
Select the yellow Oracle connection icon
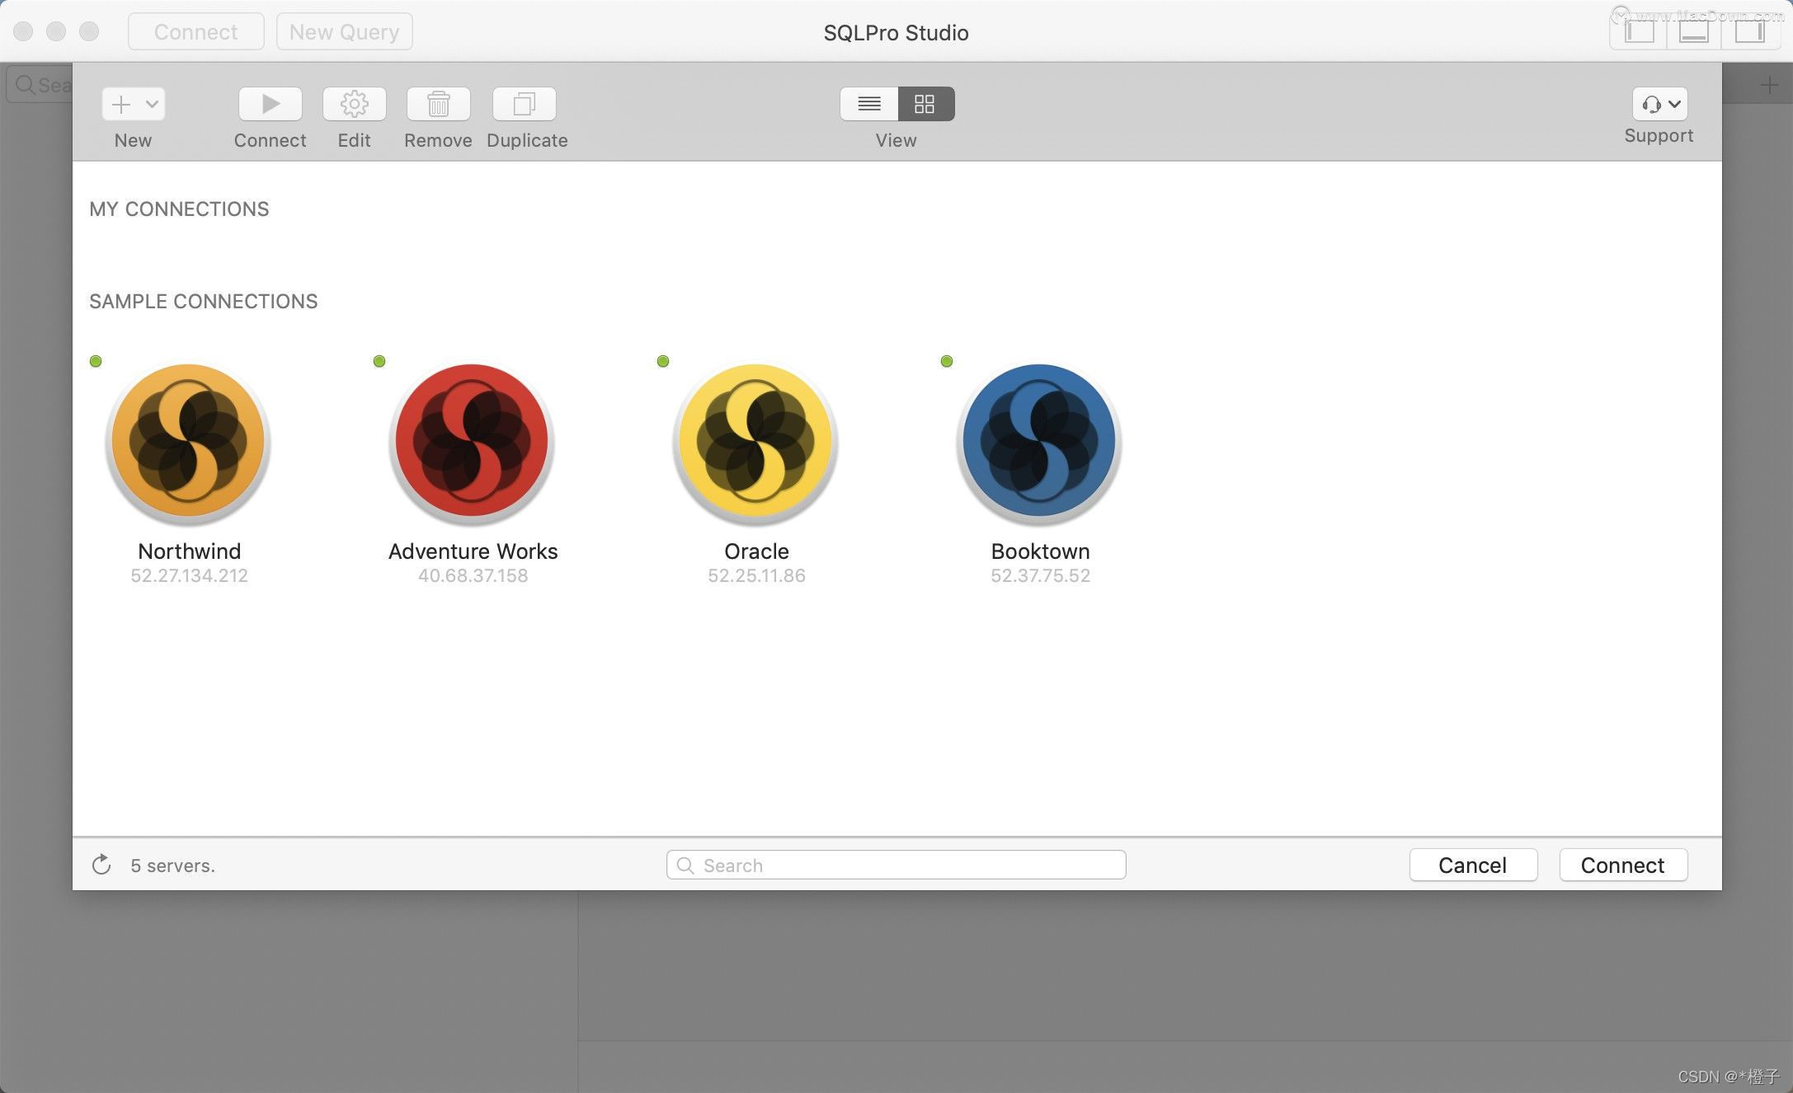(755, 441)
